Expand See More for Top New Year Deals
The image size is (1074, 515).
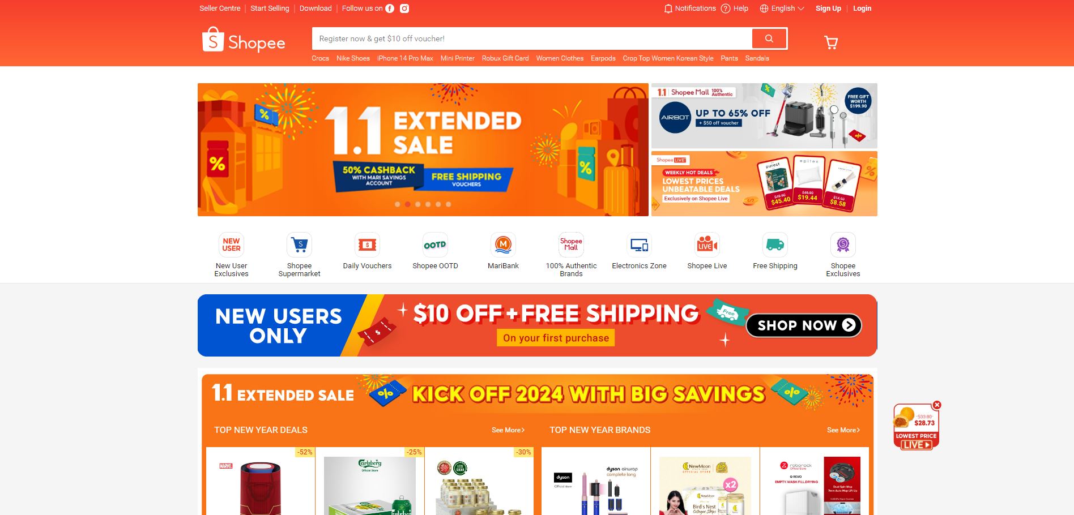[508, 430]
